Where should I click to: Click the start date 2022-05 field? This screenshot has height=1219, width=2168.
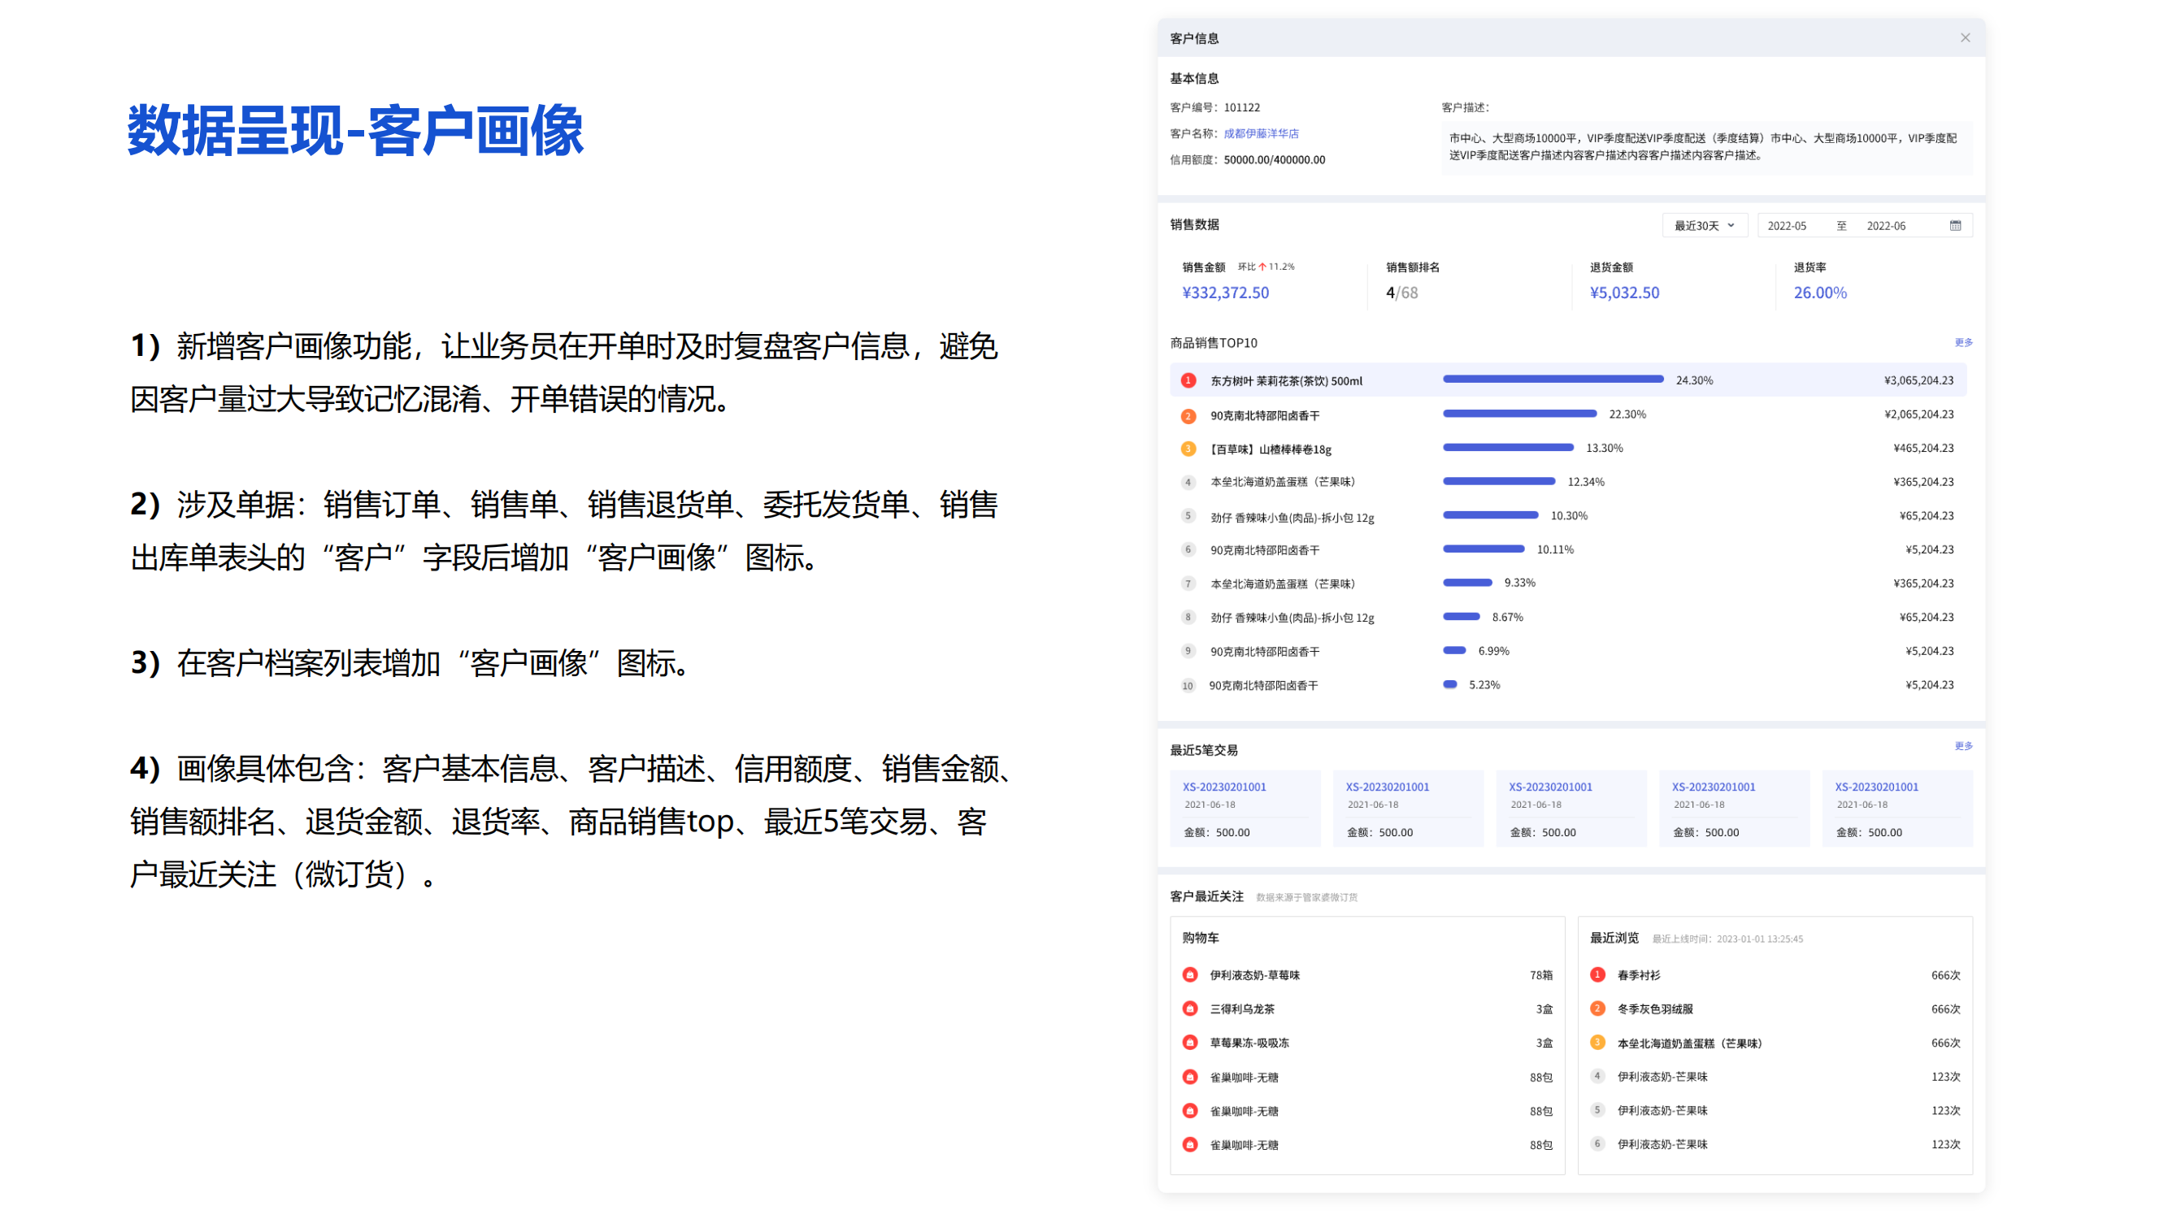point(1786,225)
